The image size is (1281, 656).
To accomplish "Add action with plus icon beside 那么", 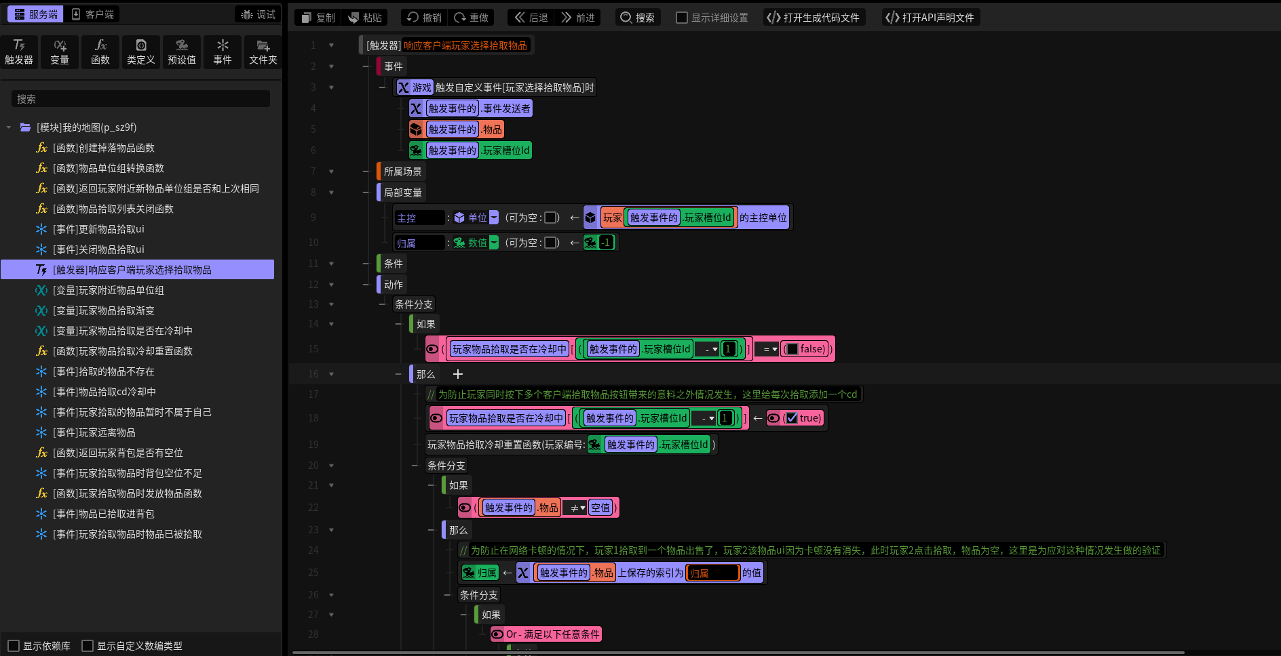I will point(458,374).
